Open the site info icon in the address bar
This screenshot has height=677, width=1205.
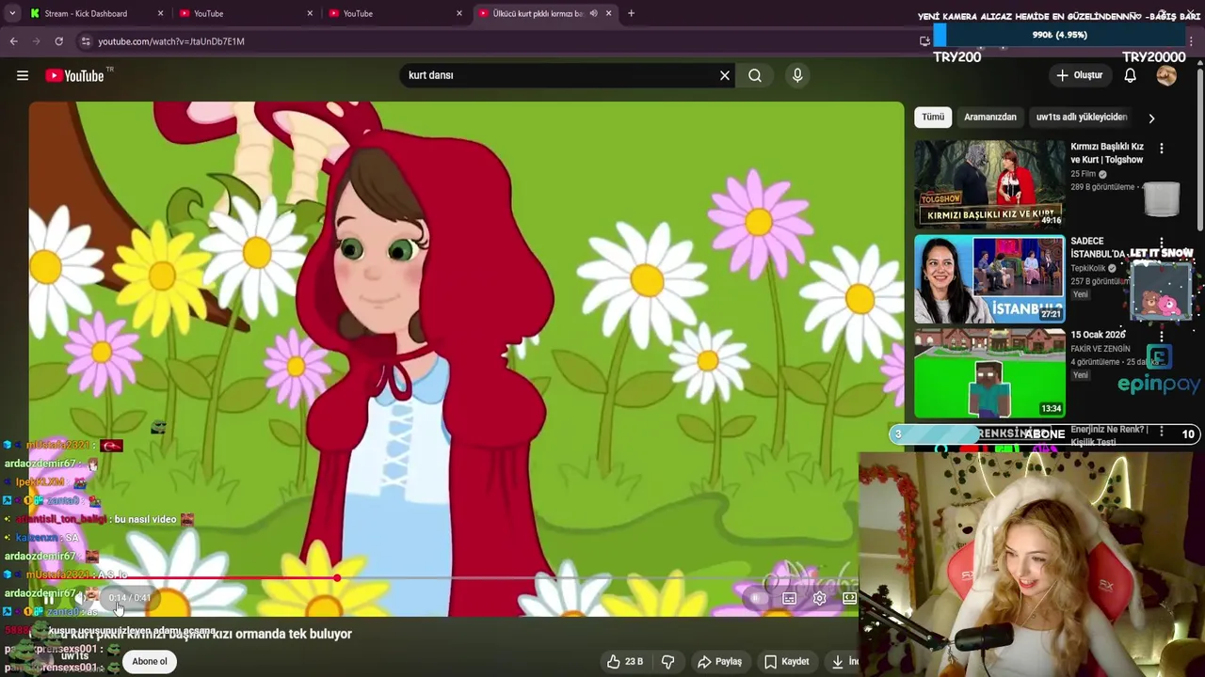point(86,41)
